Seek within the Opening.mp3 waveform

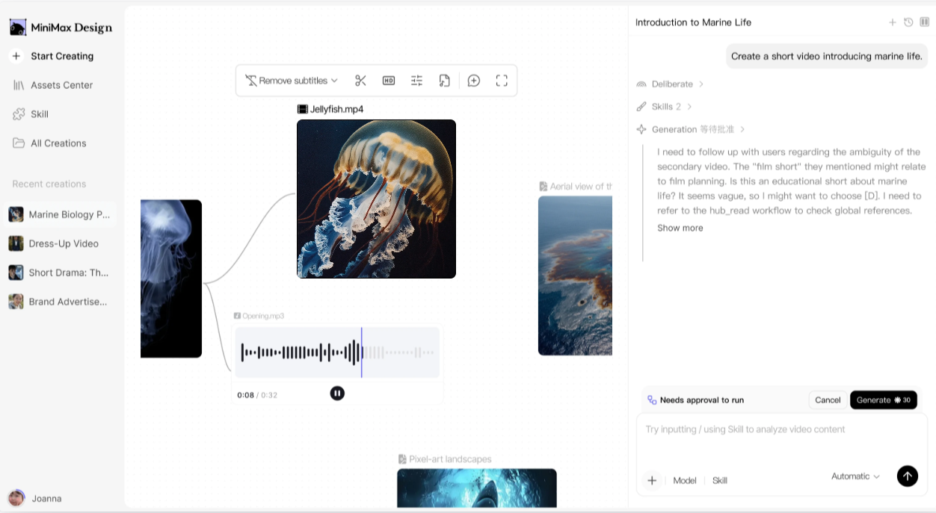337,352
